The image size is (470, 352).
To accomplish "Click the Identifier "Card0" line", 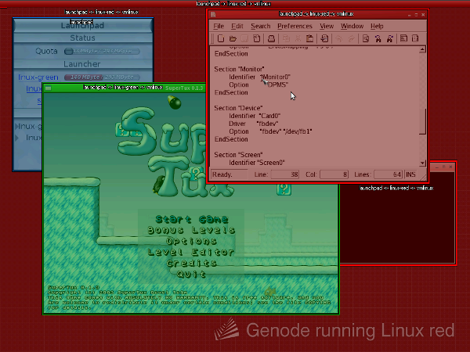I will coord(255,116).
